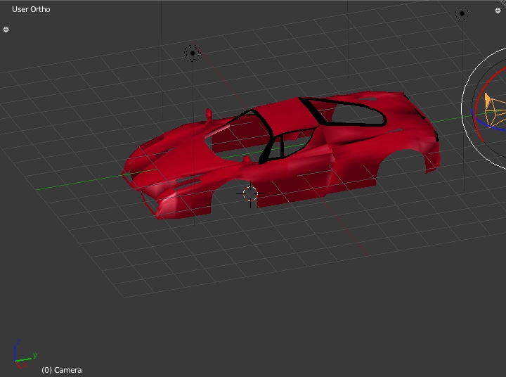The height and width of the screenshot is (377, 506).
Task: Click the "User Ortho" view label
Action: click(31, 9)
